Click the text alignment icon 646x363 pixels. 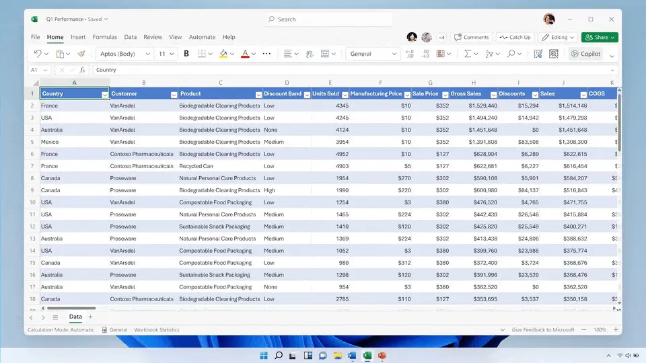(287, 54)
